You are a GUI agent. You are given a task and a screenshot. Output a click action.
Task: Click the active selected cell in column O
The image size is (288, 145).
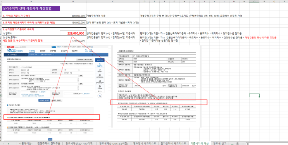coord(254,95)
